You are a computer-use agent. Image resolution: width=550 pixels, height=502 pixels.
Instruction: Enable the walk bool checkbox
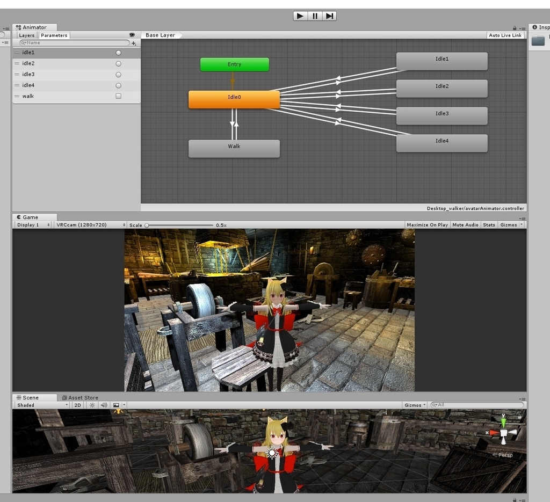[119, 96]
